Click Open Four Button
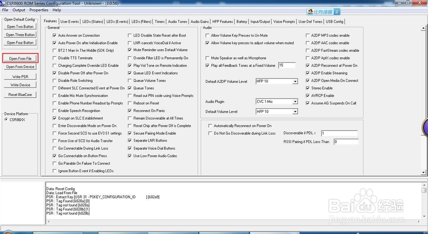 [20, 43]
